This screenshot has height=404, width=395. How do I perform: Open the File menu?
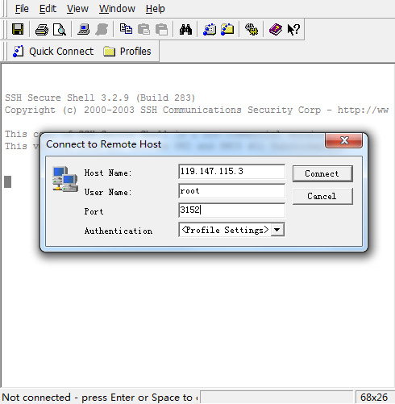click(22, 9)
